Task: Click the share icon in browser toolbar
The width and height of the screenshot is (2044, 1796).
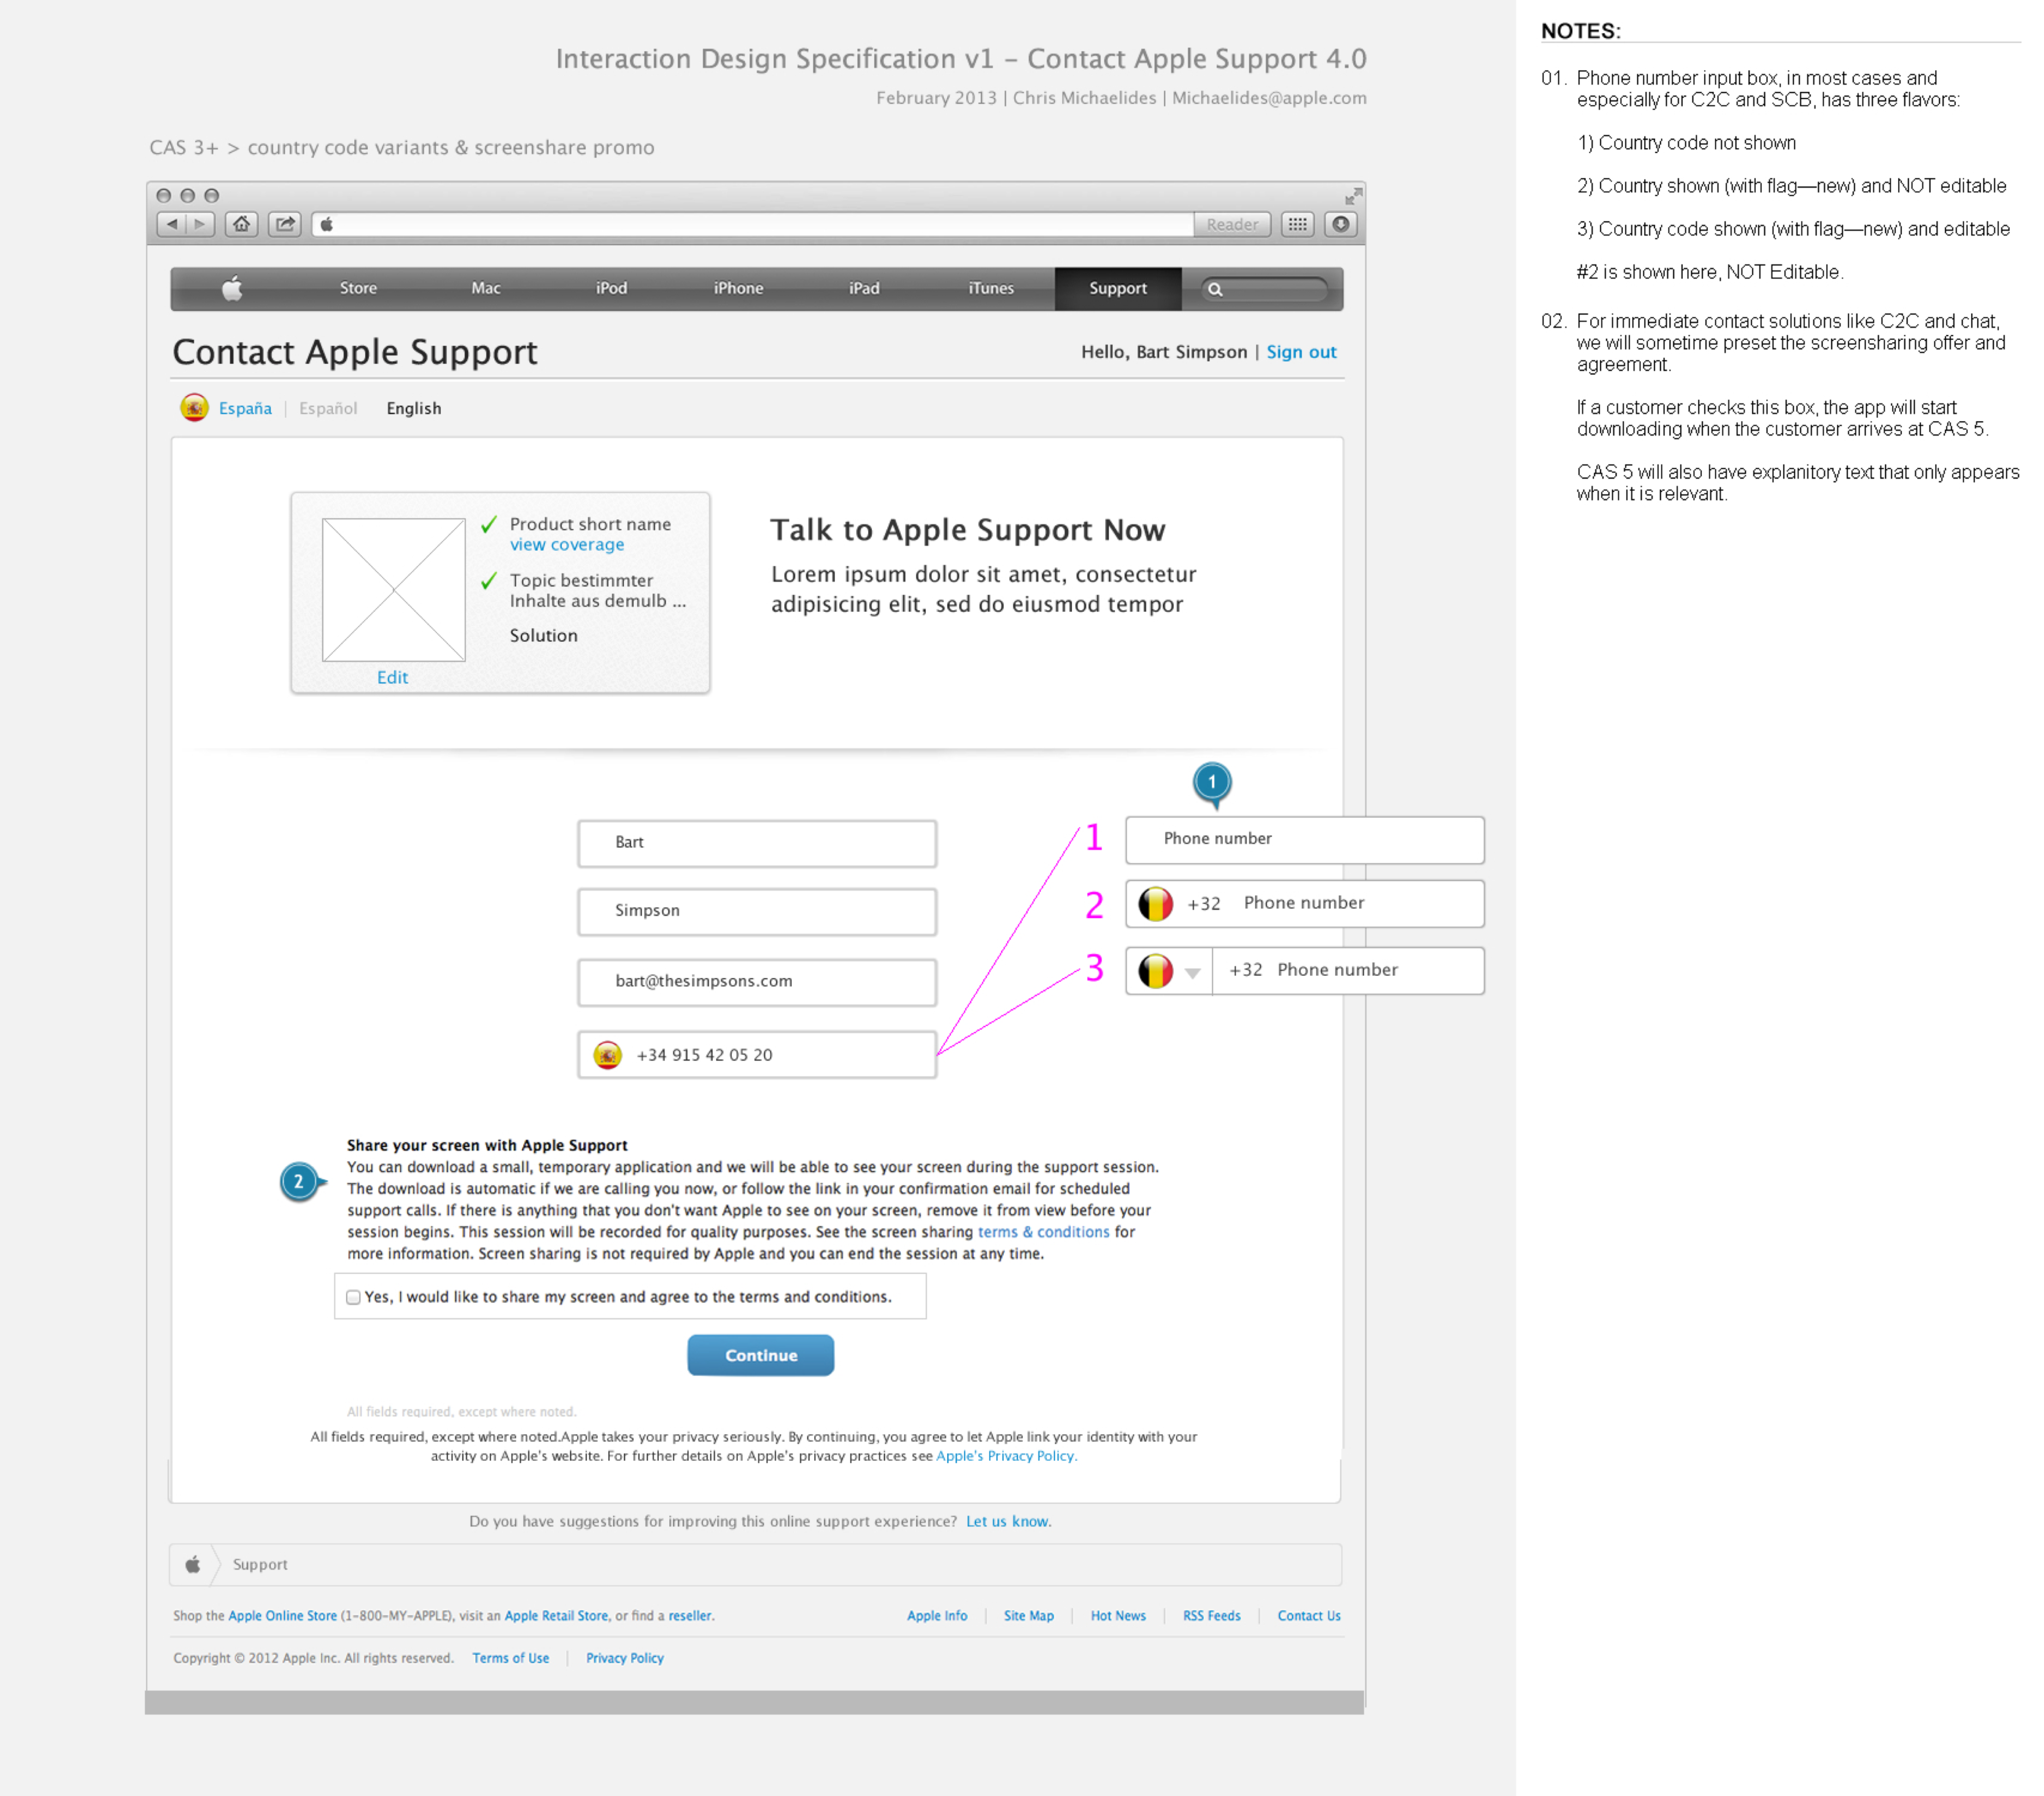Action: 285,224
